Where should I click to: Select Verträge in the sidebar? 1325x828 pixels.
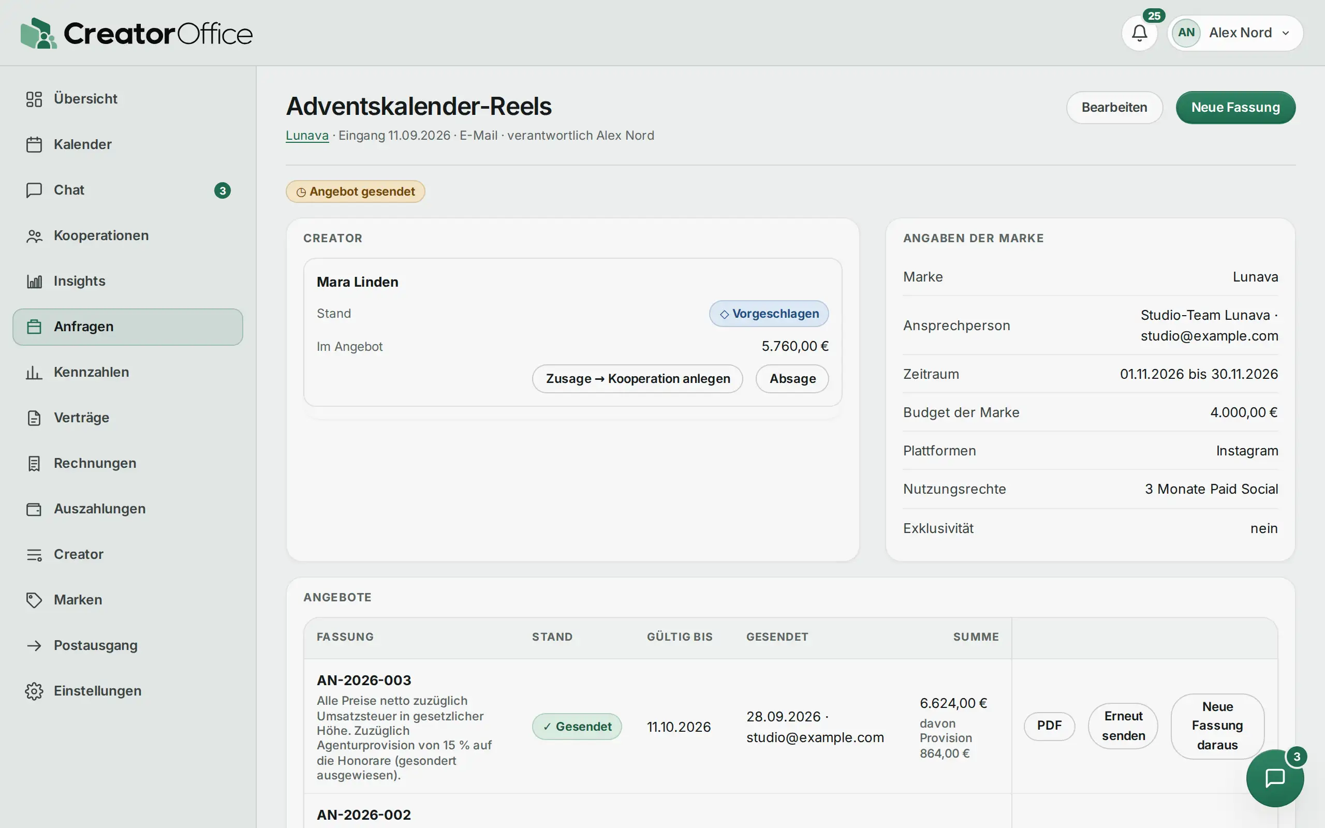point(127,418)
